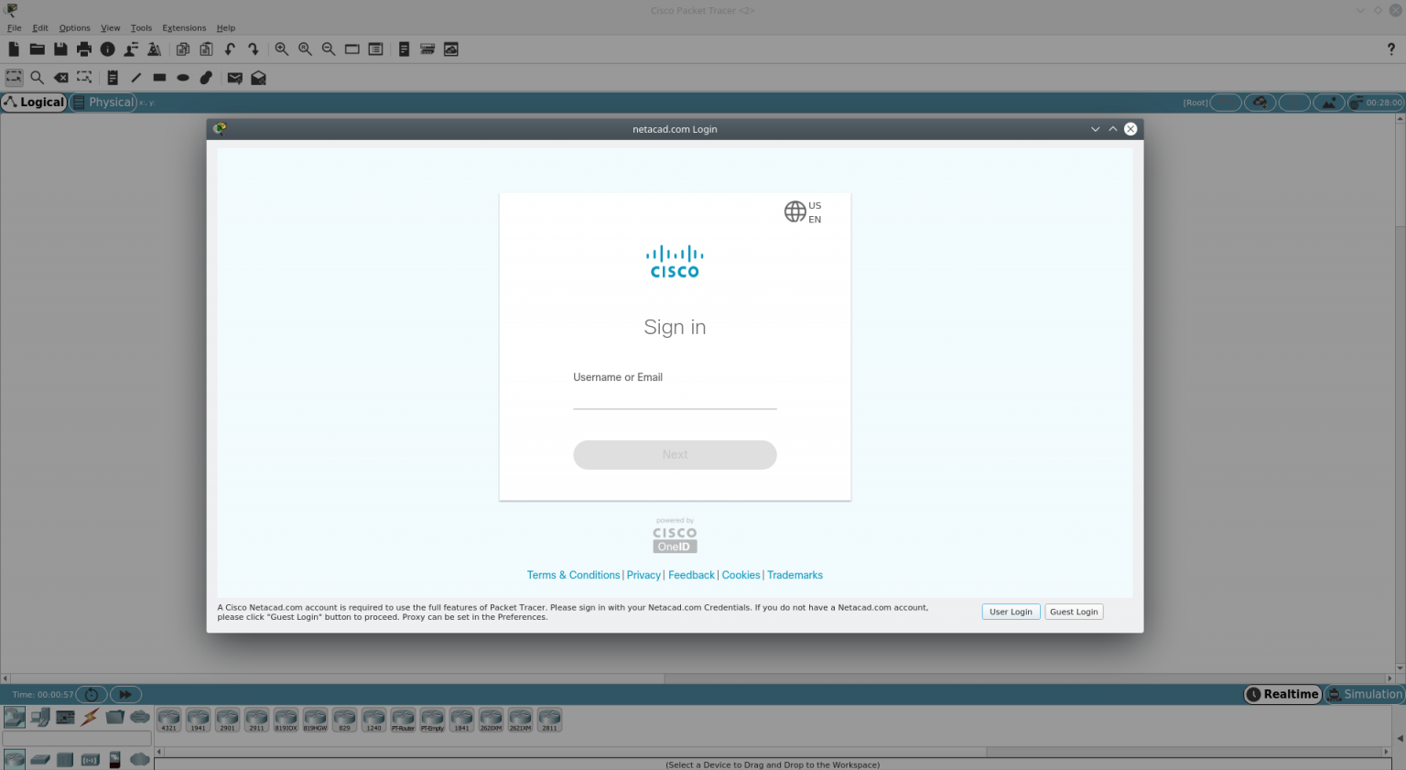Image resolution: width=1406 pixels, height=770 pixels.
Task: Choose the Resize Shape tool icon
Action: [x=84, y=78]
